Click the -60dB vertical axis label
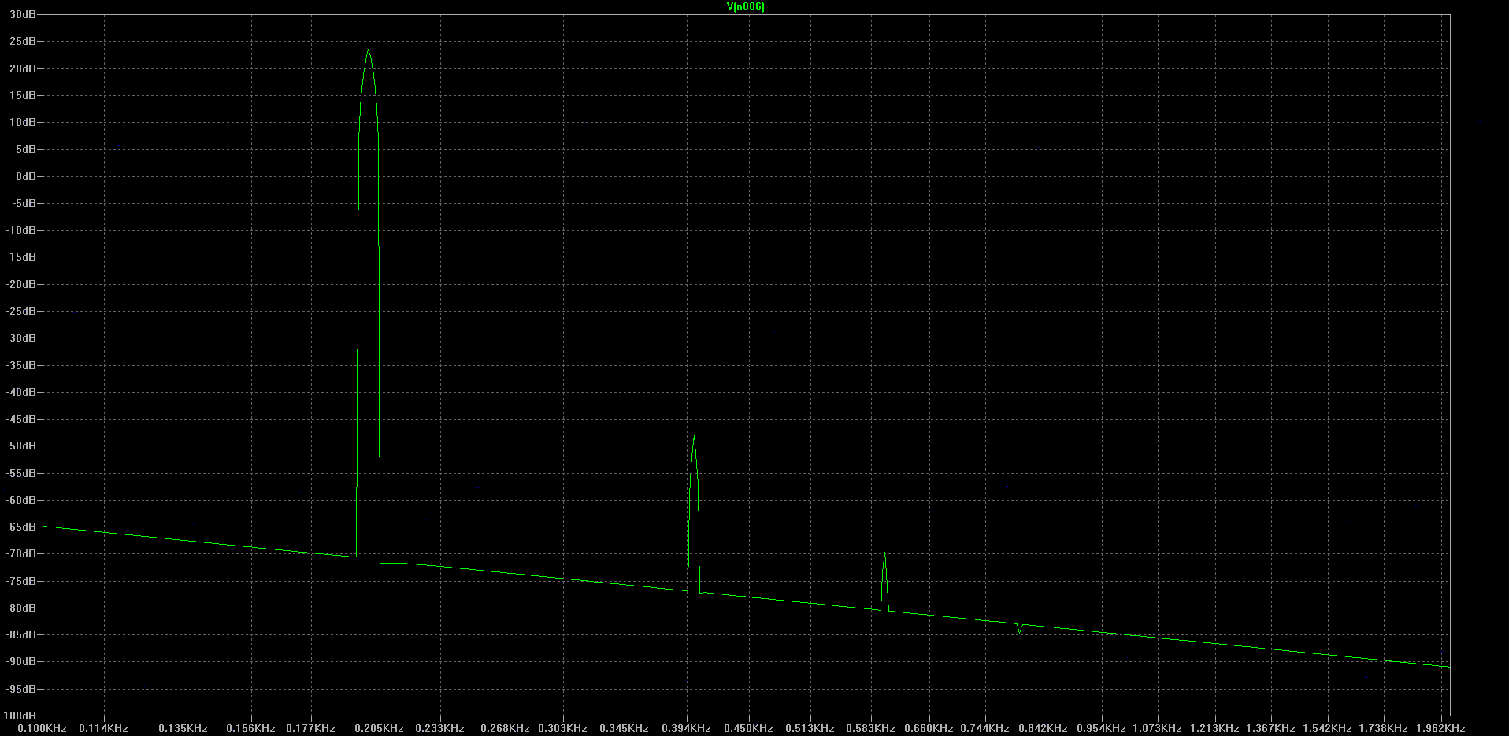This screenshot has height=736, width=1509. point(21,501)
